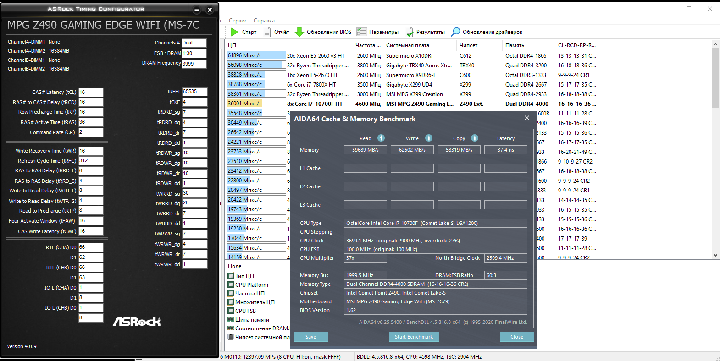This screenshot has height=361, width=720.
Task: Open Параметры from the toolbar
Action: tap(378, 32)
